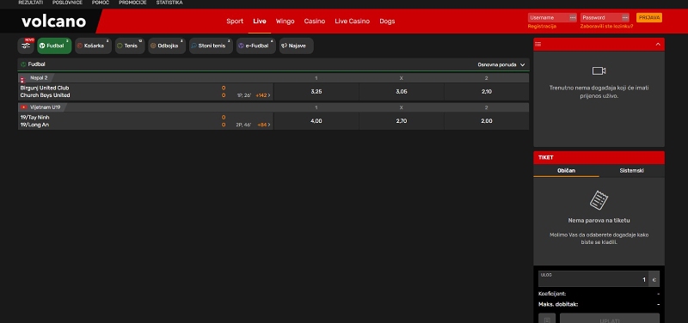The height and width of the screenshot is (323, 688).
Task: Open Pomoć in the top bar
Action: (101, 3)
